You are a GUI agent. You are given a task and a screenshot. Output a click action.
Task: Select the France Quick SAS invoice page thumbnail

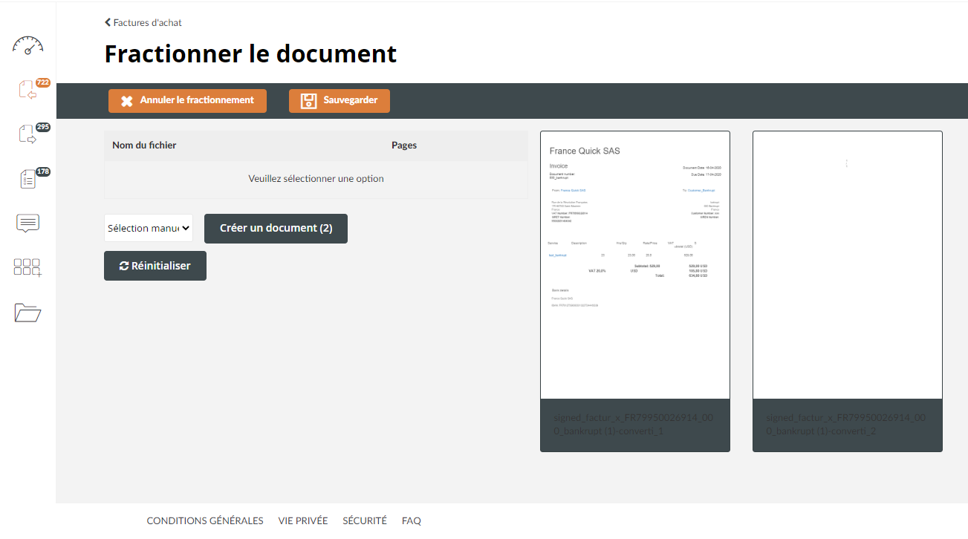click(x=635, y=265)
